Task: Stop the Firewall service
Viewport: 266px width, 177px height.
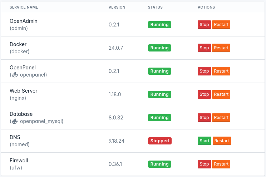Action: coord(204,164)
